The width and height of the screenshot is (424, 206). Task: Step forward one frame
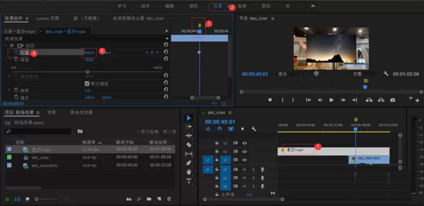click(343, 100)
